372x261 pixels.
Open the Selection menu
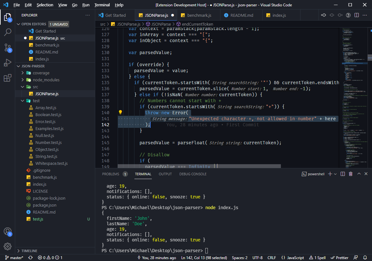point(45,5)
